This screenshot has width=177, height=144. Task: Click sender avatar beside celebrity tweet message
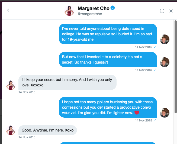pos(165,62)
